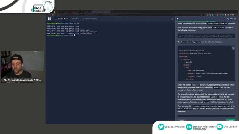Image resolution: width=239 pixels, height=134 pixels.
Task: Refresh the terminal with the reload icon
Action: point(173,19)
